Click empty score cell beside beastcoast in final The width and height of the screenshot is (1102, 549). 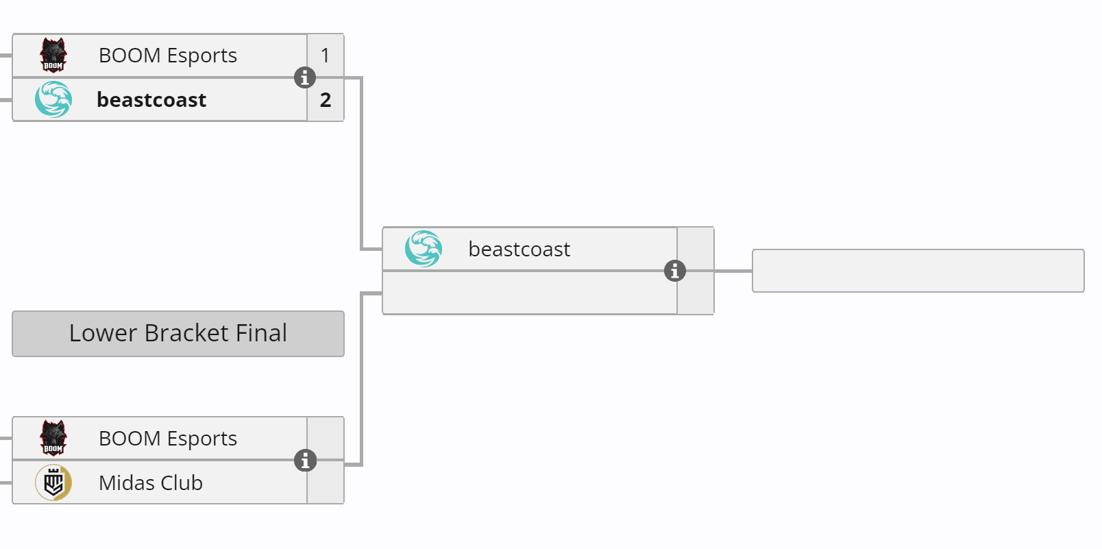tap(696, 249)
